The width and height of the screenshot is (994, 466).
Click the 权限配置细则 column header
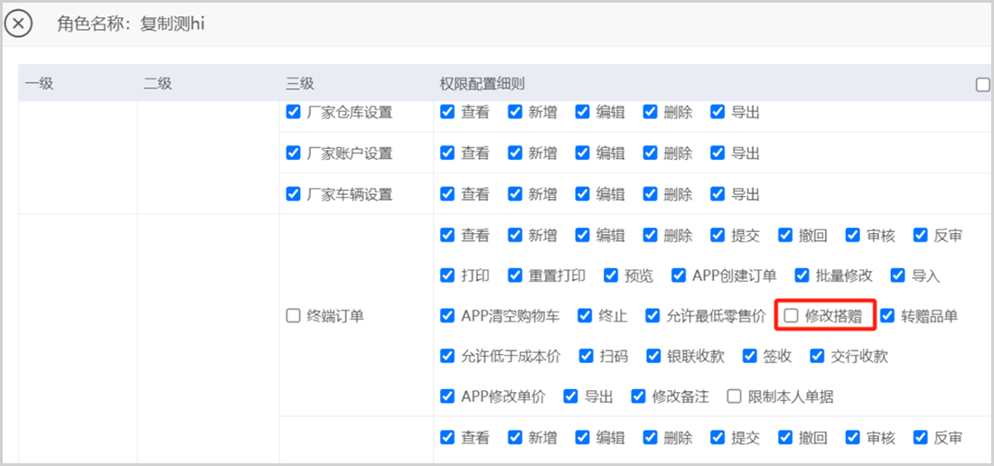tap(483, 84)
